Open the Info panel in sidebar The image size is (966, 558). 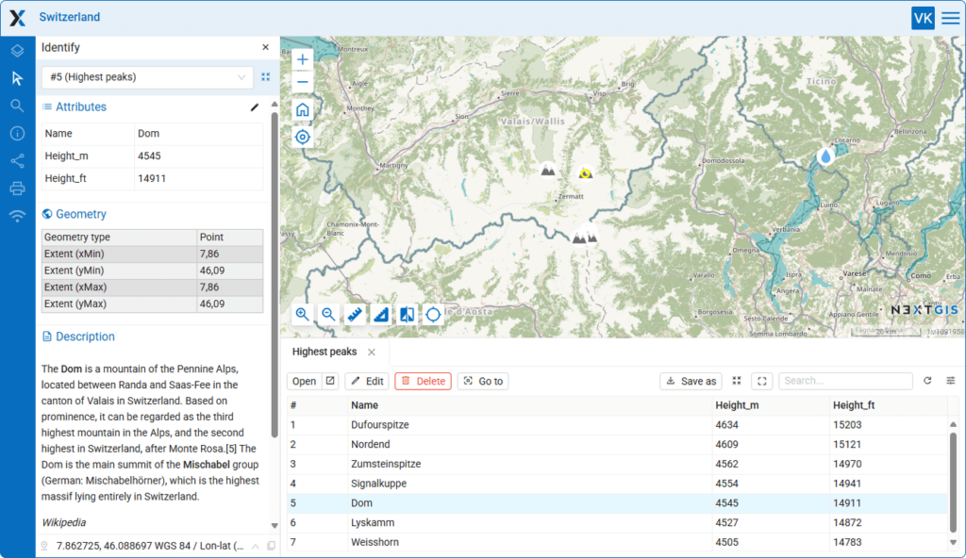[17, 133]
